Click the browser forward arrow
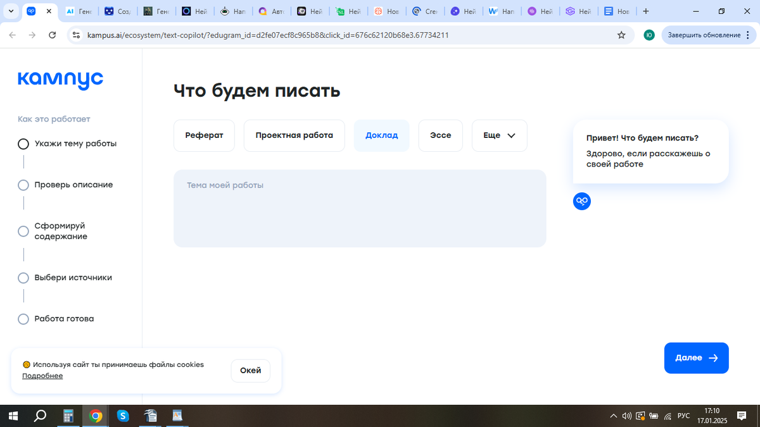The image size is (760, 427). [32, 35]
